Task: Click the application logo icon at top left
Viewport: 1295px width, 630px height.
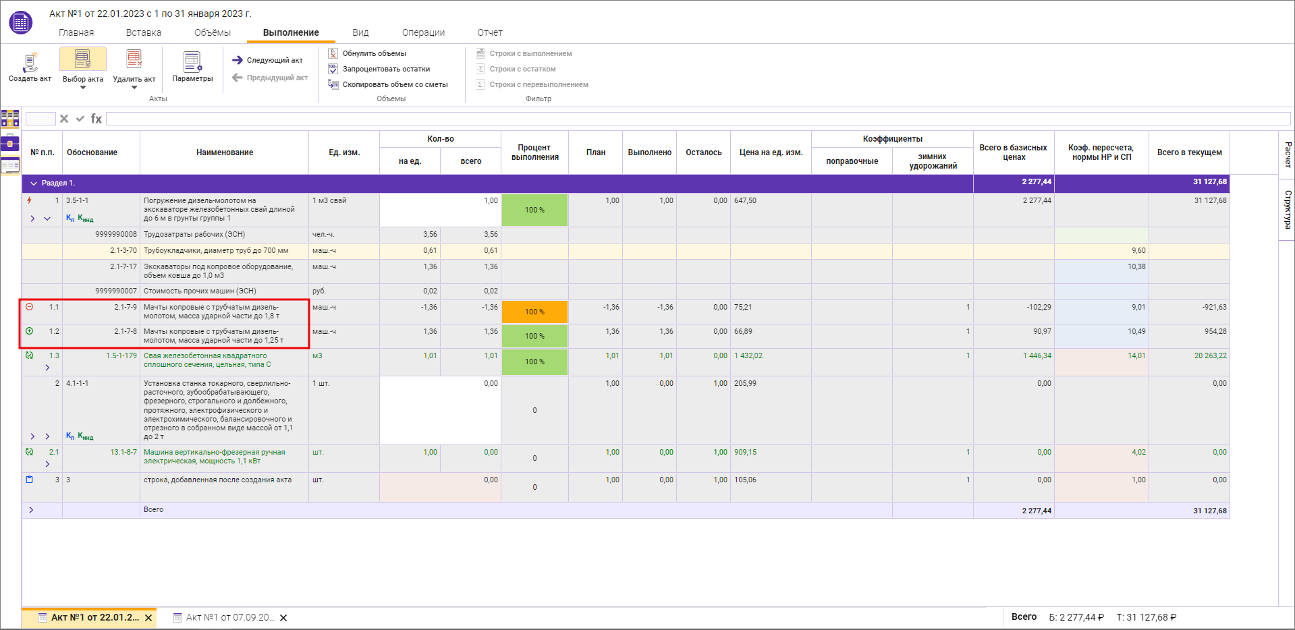Action: 20,22
